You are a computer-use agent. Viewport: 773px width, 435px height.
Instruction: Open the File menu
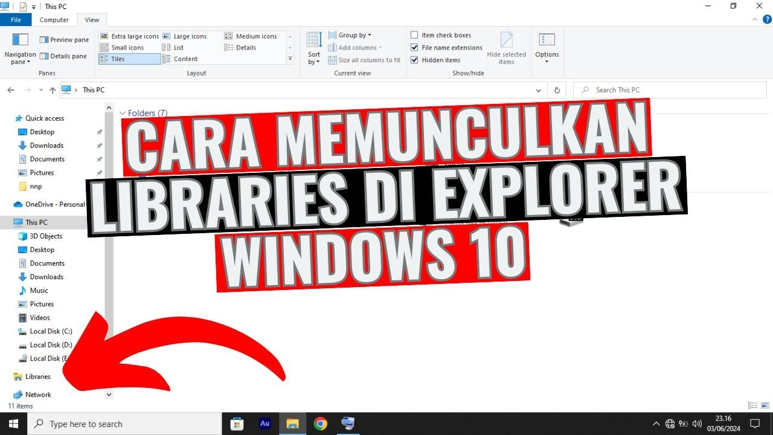[x=16, y=20]
